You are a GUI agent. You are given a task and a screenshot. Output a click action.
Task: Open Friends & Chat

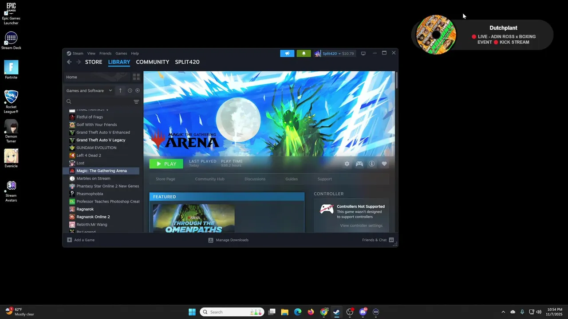[x=378, y=240]
